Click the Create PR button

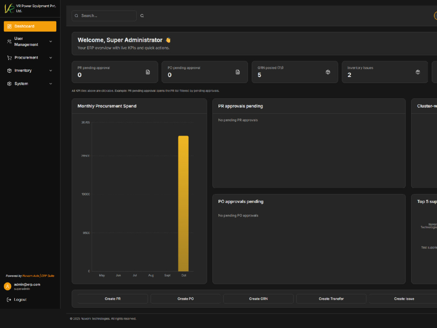point(113,299)
